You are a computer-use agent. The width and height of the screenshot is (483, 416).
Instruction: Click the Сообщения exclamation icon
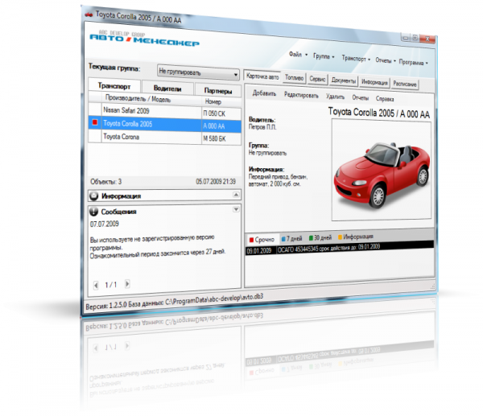click(x=93, y=212)
